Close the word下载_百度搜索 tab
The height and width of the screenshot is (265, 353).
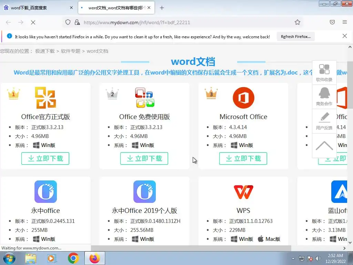tap(71, 8)
